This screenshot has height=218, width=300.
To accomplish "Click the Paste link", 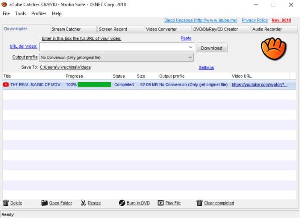I will pos(186,38).
